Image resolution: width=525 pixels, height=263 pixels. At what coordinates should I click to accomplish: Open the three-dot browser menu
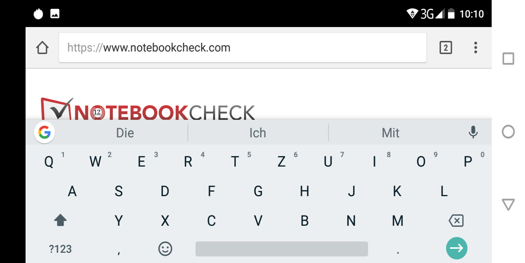[475, 48]
